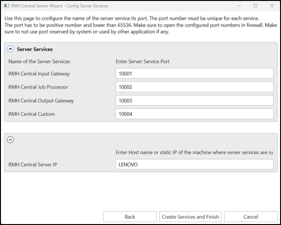
Task: Click the RMH Central Input Gateway label
Action: 39,74
